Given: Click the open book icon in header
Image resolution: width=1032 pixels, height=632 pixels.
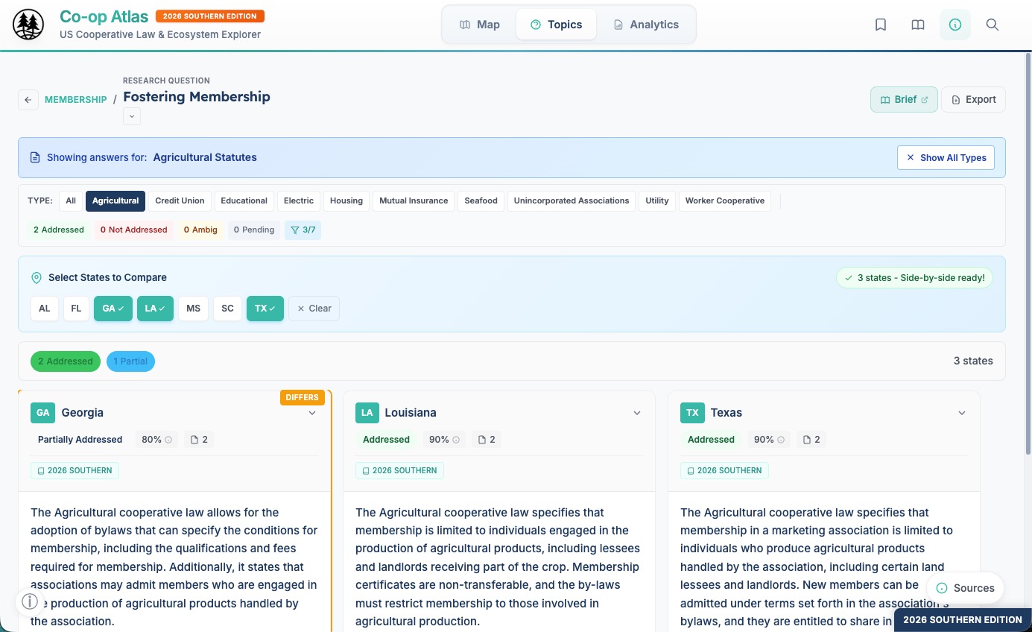Looking at the screenshot, I should tap(918, 25).
